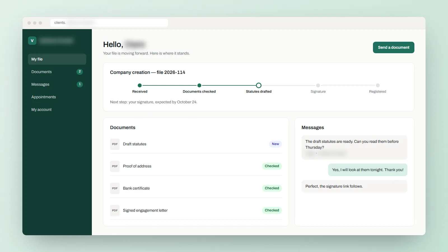This screenshot has width=448, height=252.
Task: Click the Signature step marker
Action: (318, 85)
